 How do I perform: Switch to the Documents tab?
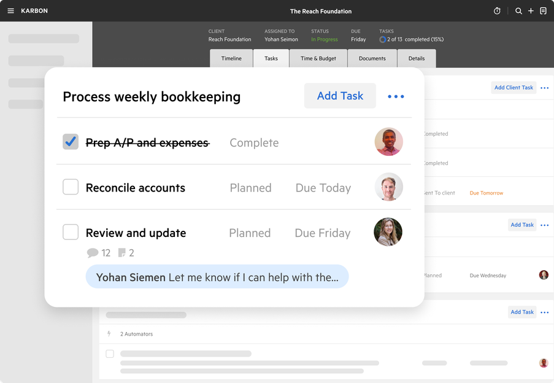372,58
